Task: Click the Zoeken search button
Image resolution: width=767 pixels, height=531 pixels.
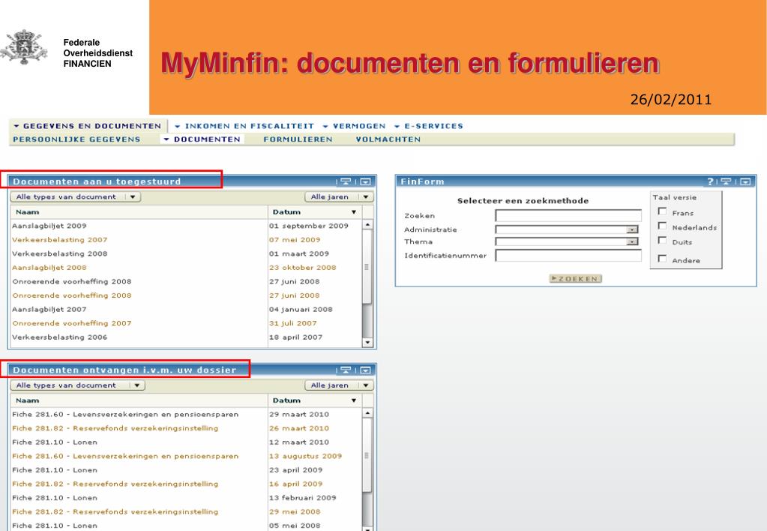Action: coord(575,278)
